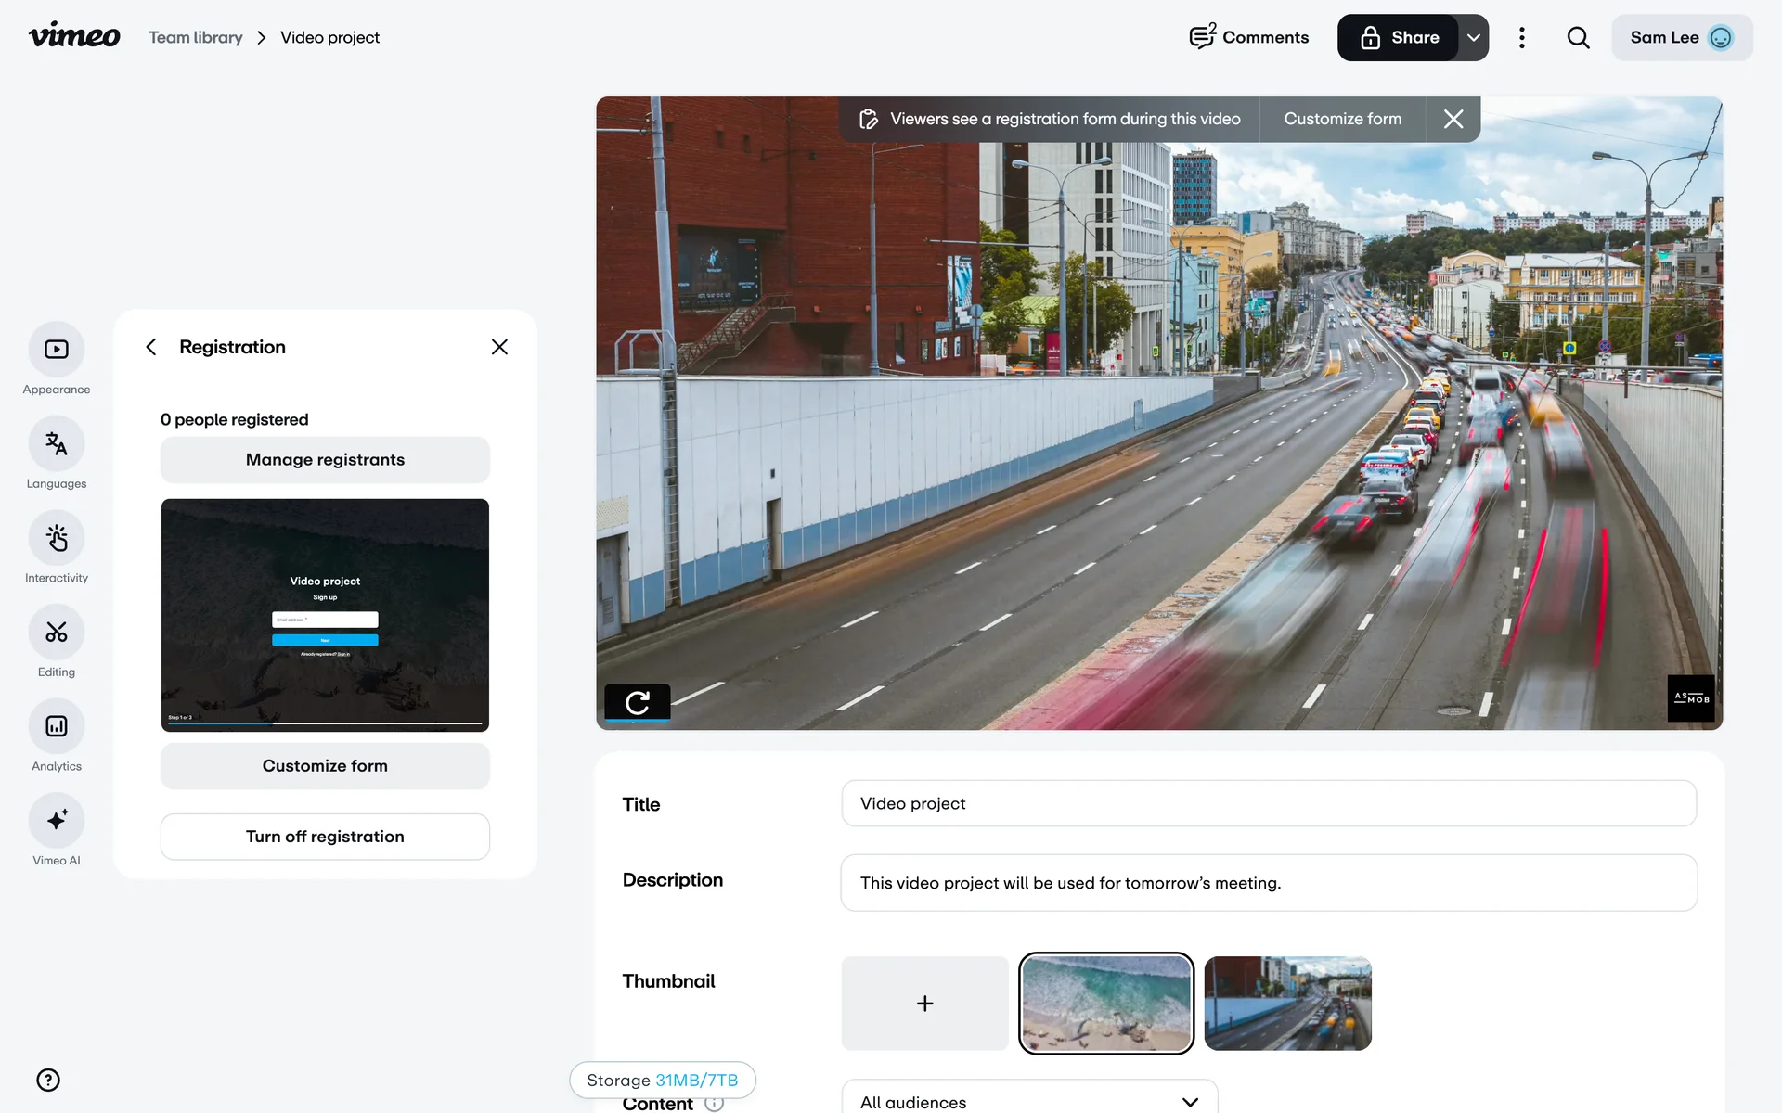The width and height of the screenshot is (1782, 1113).
Task: Go to Team library breadcrumb
Action: point(195,38)
